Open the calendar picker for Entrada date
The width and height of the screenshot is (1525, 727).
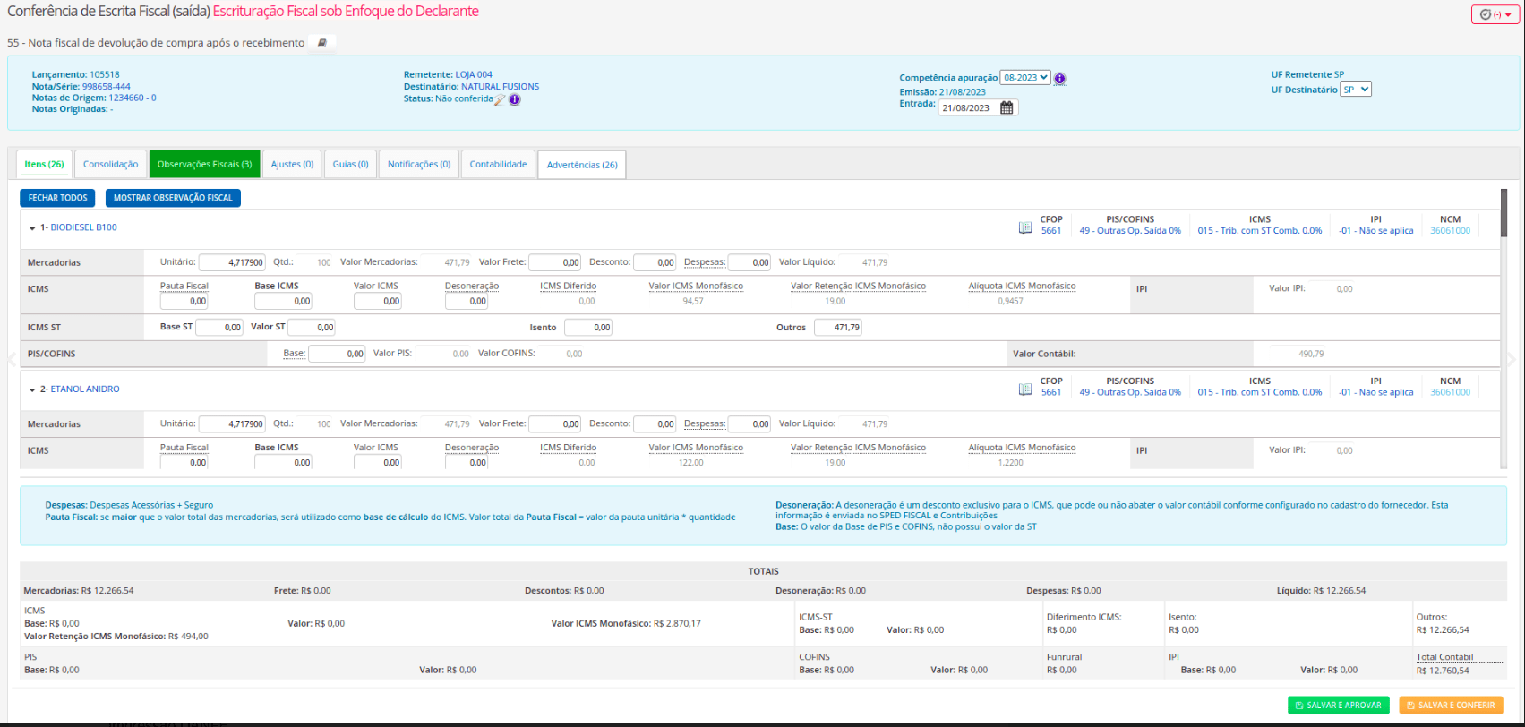pos(1007,107)
